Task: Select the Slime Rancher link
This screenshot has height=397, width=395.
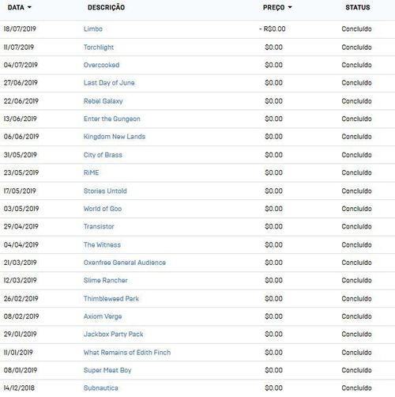Action: click(106, 280)
